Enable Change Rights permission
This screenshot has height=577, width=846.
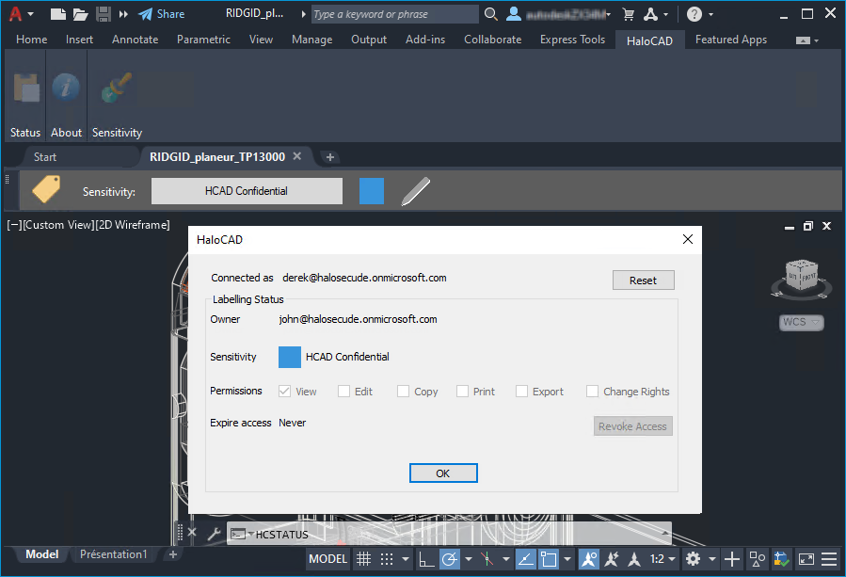pos(592,391)
